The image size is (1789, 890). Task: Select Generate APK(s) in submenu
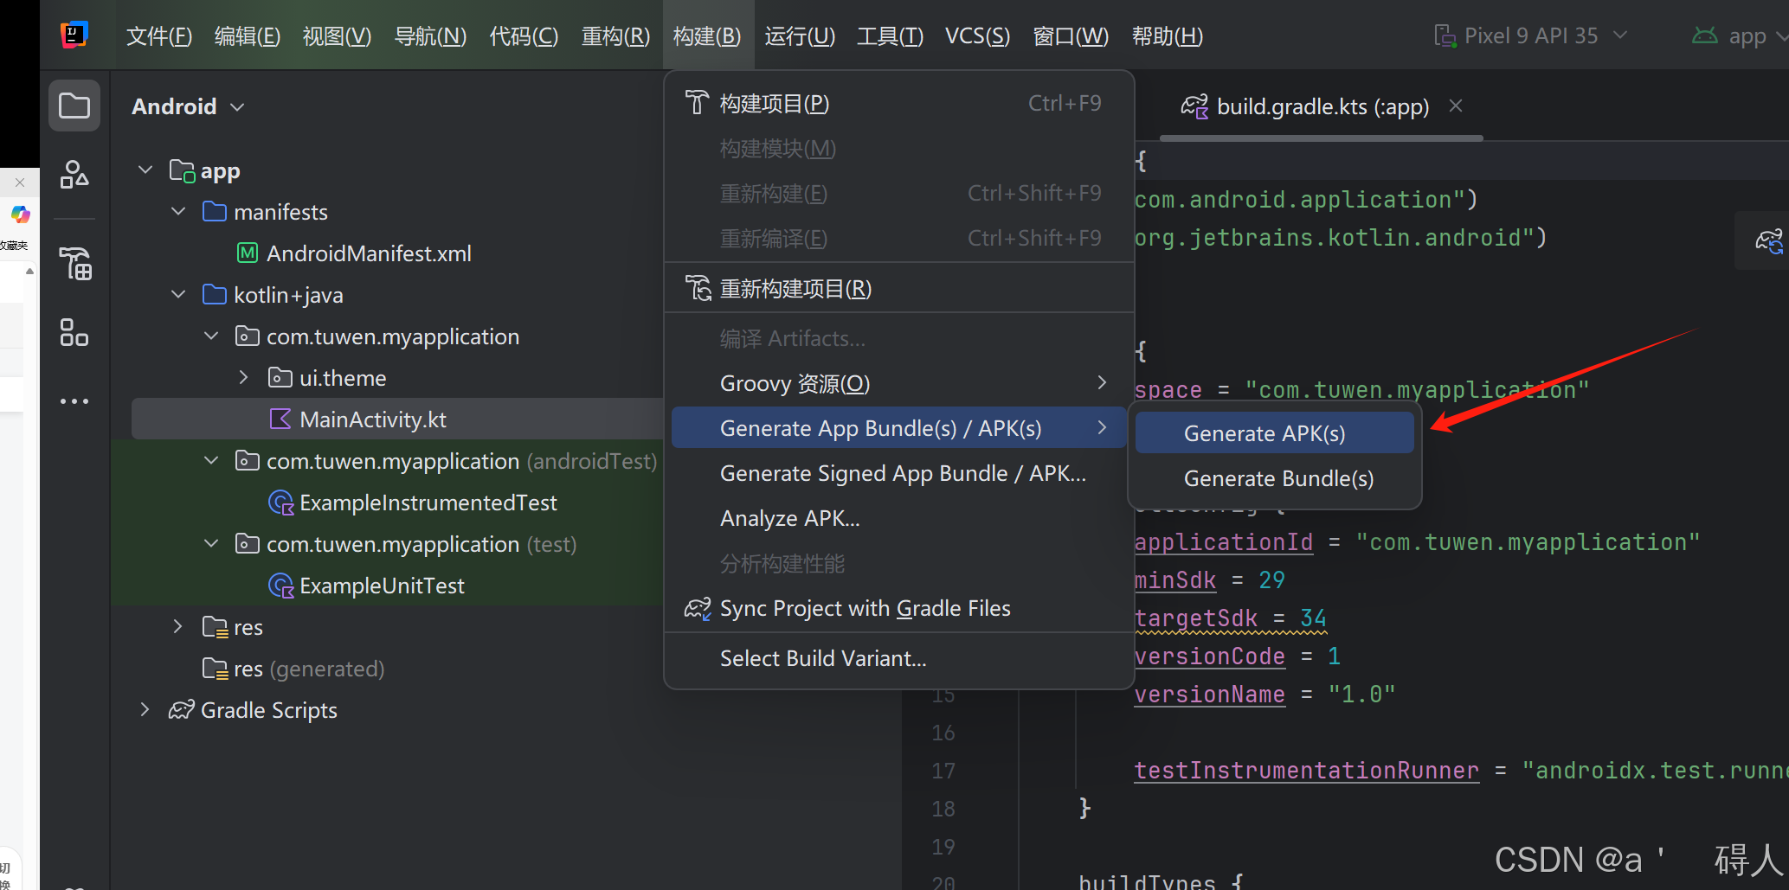tap(1275, 433)
